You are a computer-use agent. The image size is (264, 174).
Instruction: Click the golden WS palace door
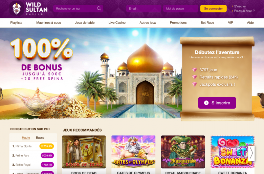click(145, 93)
